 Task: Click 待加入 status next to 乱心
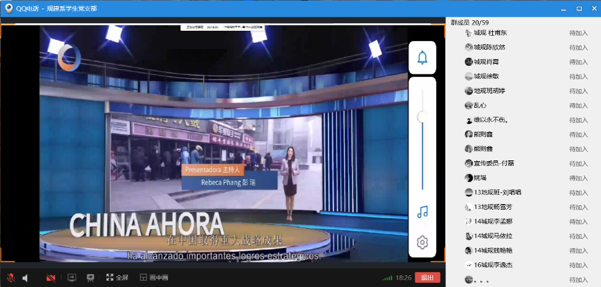[x=578, y=105]
